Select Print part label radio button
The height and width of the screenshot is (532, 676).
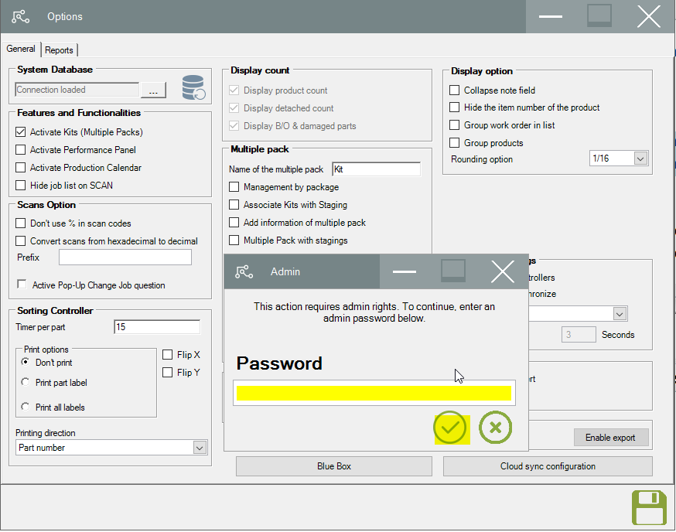point(26,382)
